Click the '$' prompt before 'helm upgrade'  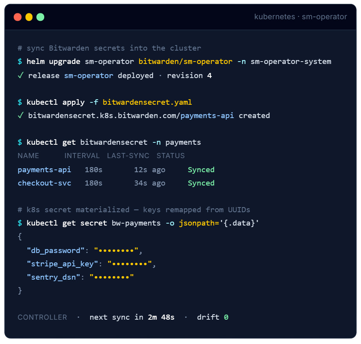[x=20, y=62]
